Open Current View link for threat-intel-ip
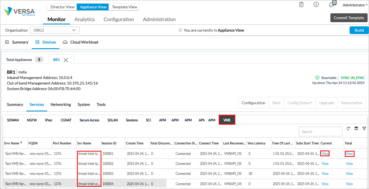Screen dimensions: 369x189 (x=325, y=154)
